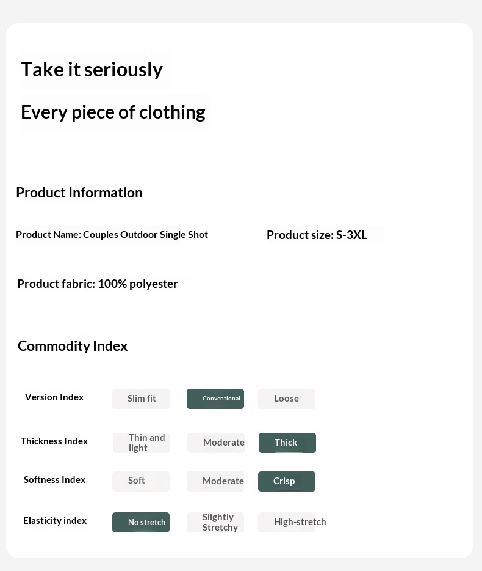This screenshot has width=482, height=571.
Task: Select the Slim fit version option
Action: tap(141, 399)
